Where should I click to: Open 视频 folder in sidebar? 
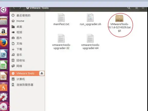click(x=27, y=32)
